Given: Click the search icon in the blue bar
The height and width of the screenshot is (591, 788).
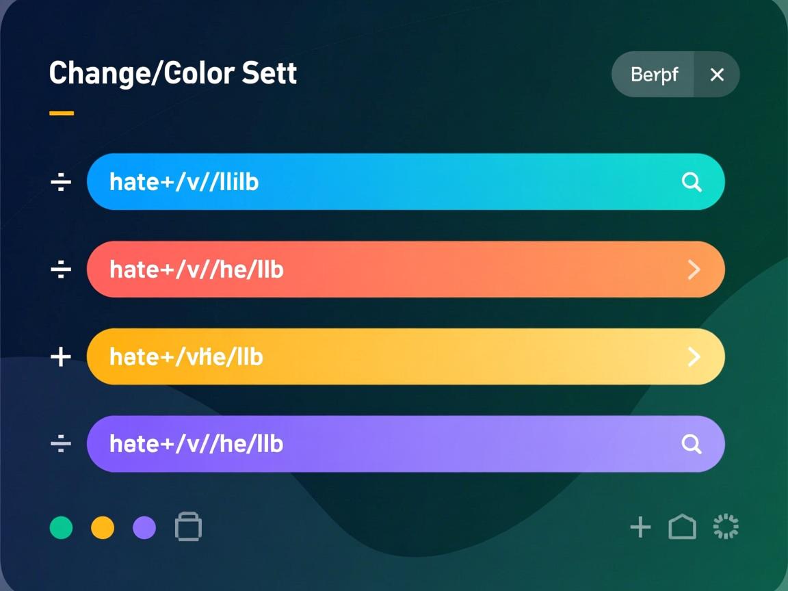Looking at the screenshot, I should [692, 182].
